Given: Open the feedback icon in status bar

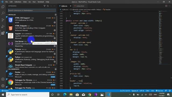Looking at the screenshot, I should pyautogui.click(x=166, y=91).
